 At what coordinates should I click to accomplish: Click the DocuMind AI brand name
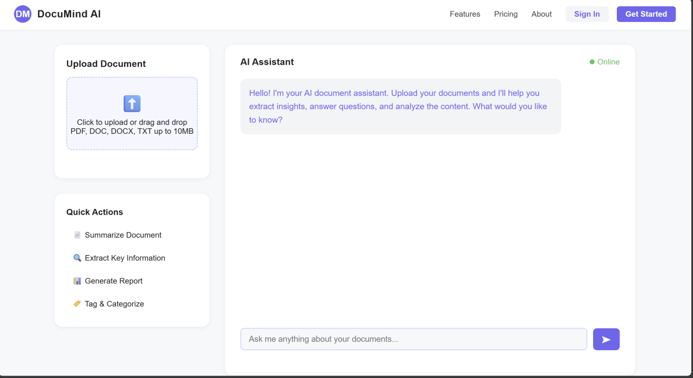coord(69,14)
